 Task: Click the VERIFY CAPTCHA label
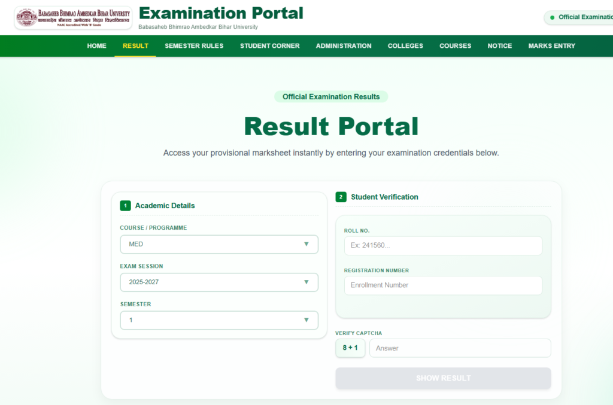click(x=359, y=333)
